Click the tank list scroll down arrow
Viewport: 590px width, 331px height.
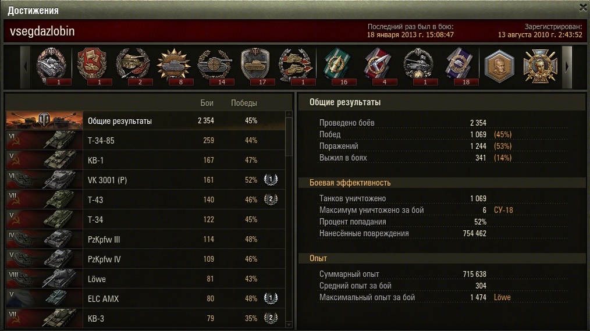289,324
